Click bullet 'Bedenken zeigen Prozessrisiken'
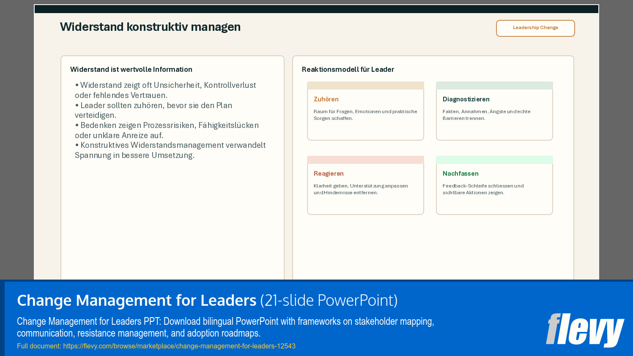Viewport: 633px width, 356px height. (167, 130)
